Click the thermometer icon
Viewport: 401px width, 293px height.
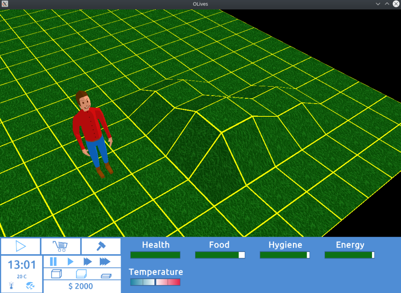click(11, 285)
